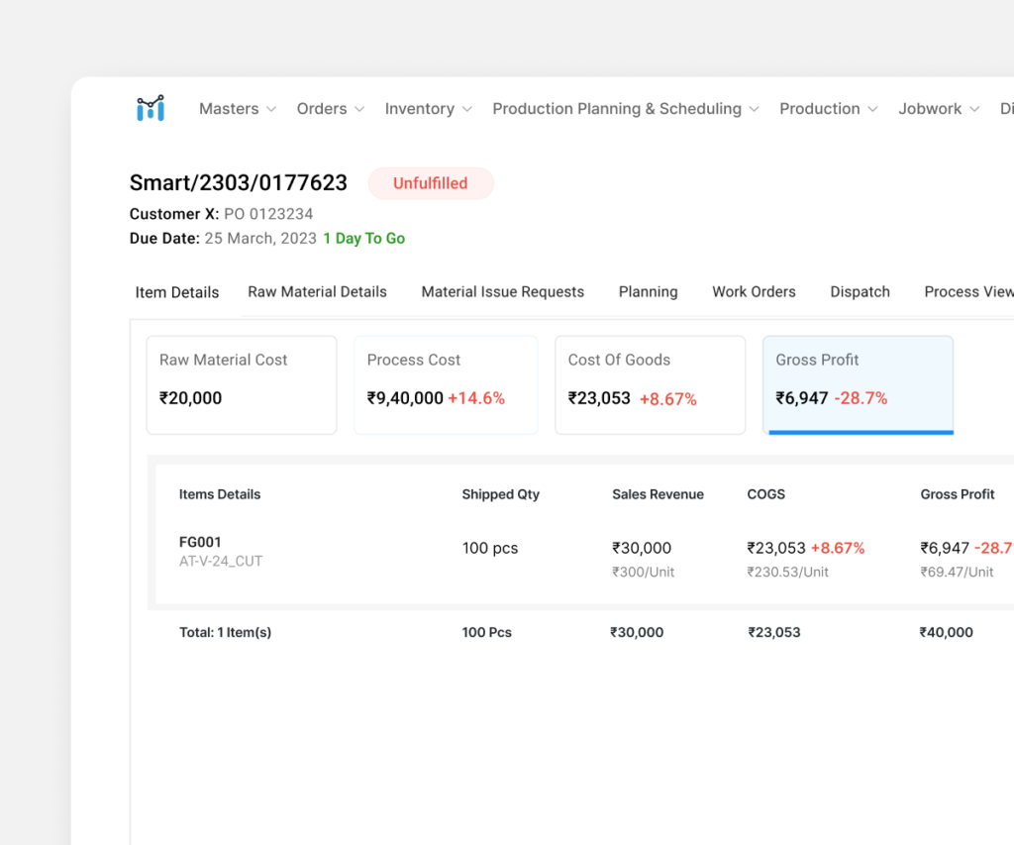Click order number Smart/2303/0177623
Screen dimensions: 1014x845
click(239, 183)
